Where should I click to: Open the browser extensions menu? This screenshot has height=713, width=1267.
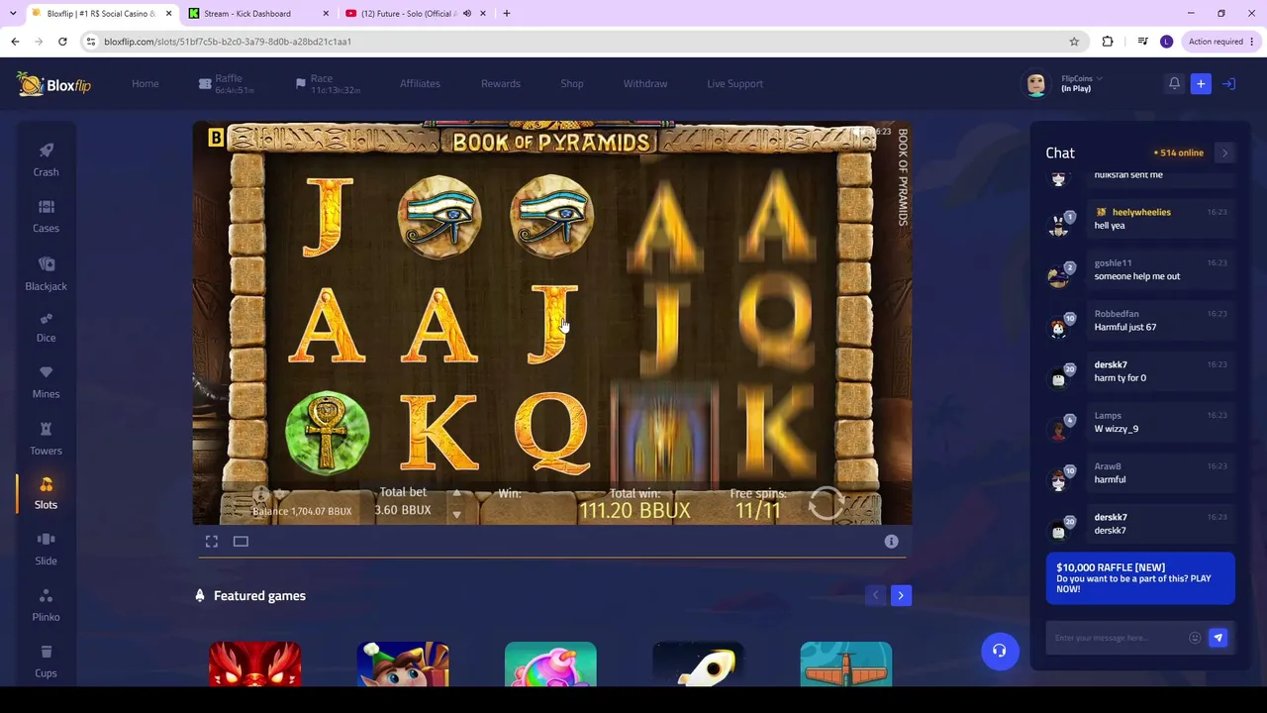(x=1108, y=42)
